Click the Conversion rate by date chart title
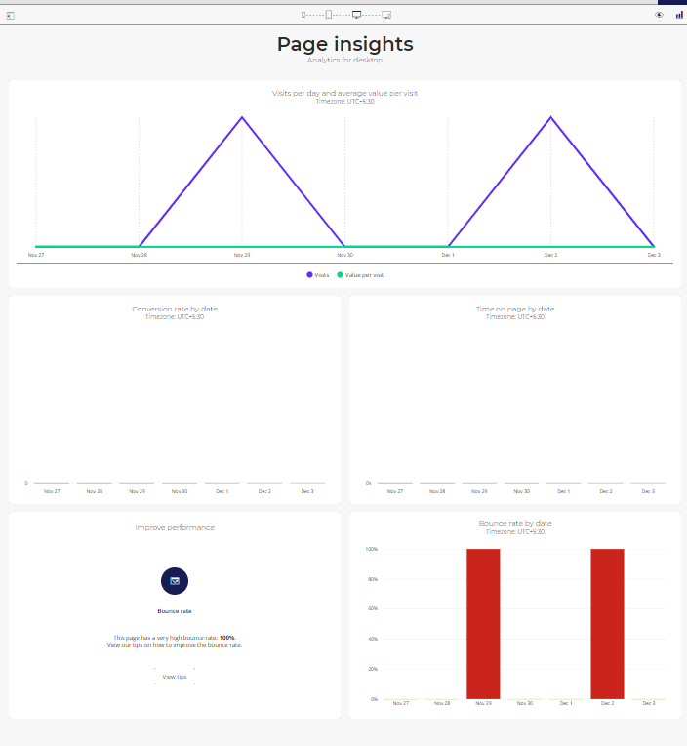This screenshot has width=687, height=746. (x=175, y=309)
